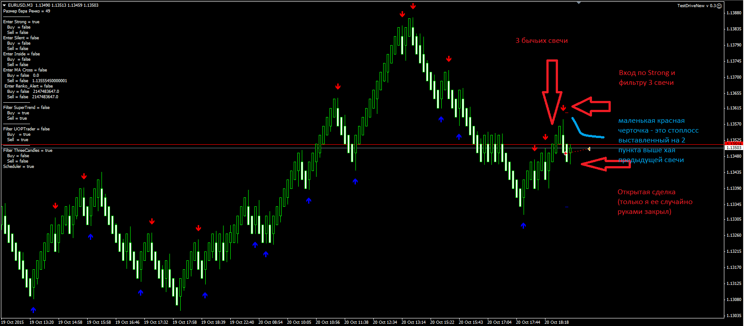744x326 pixels.
Task: Click the 'Sell = false 2147483647.0' line
Action: coord(33,96)
